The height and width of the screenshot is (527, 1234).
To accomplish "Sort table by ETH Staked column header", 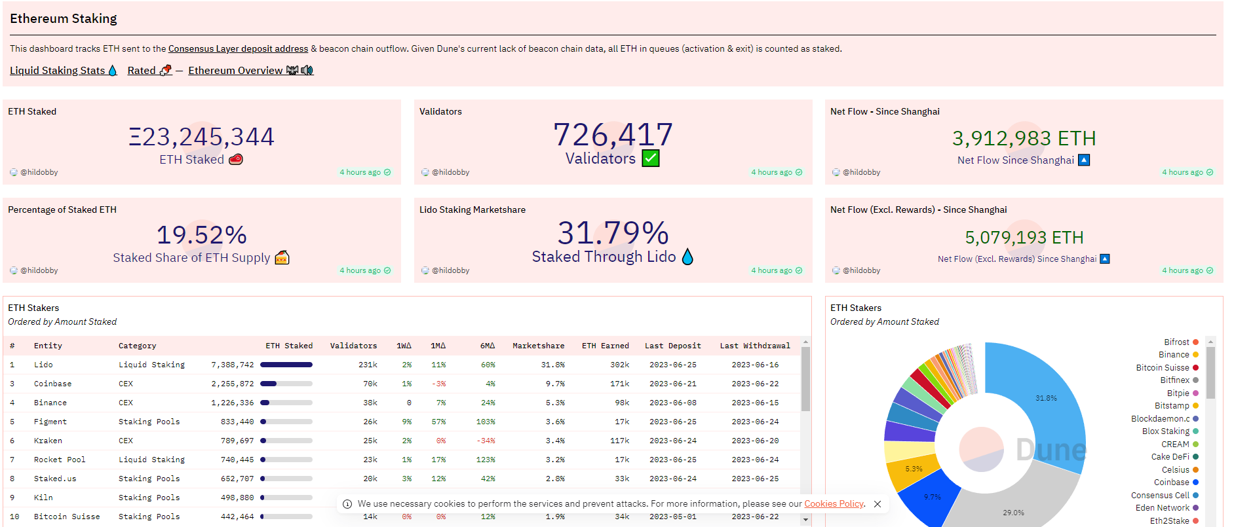I will coord(289,346).
